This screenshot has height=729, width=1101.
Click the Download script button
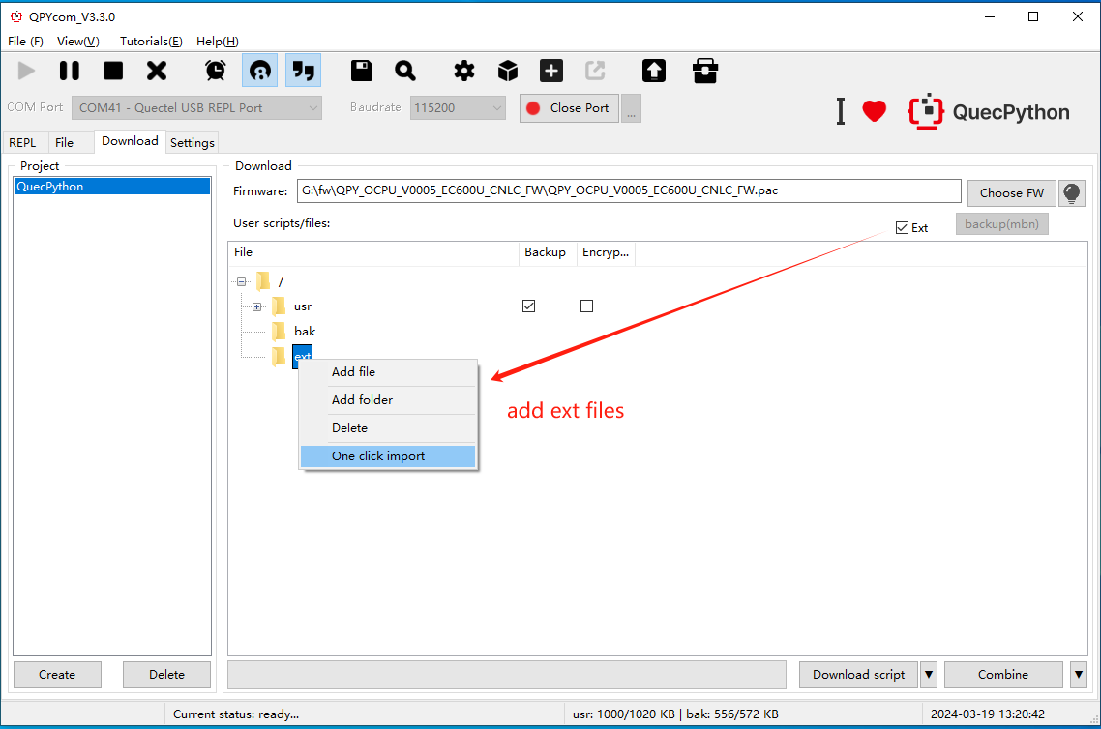point(859,674)
